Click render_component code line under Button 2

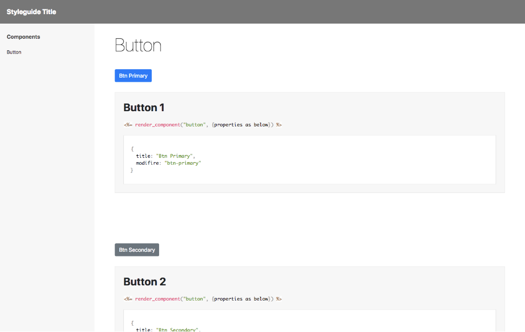[203, 298]
